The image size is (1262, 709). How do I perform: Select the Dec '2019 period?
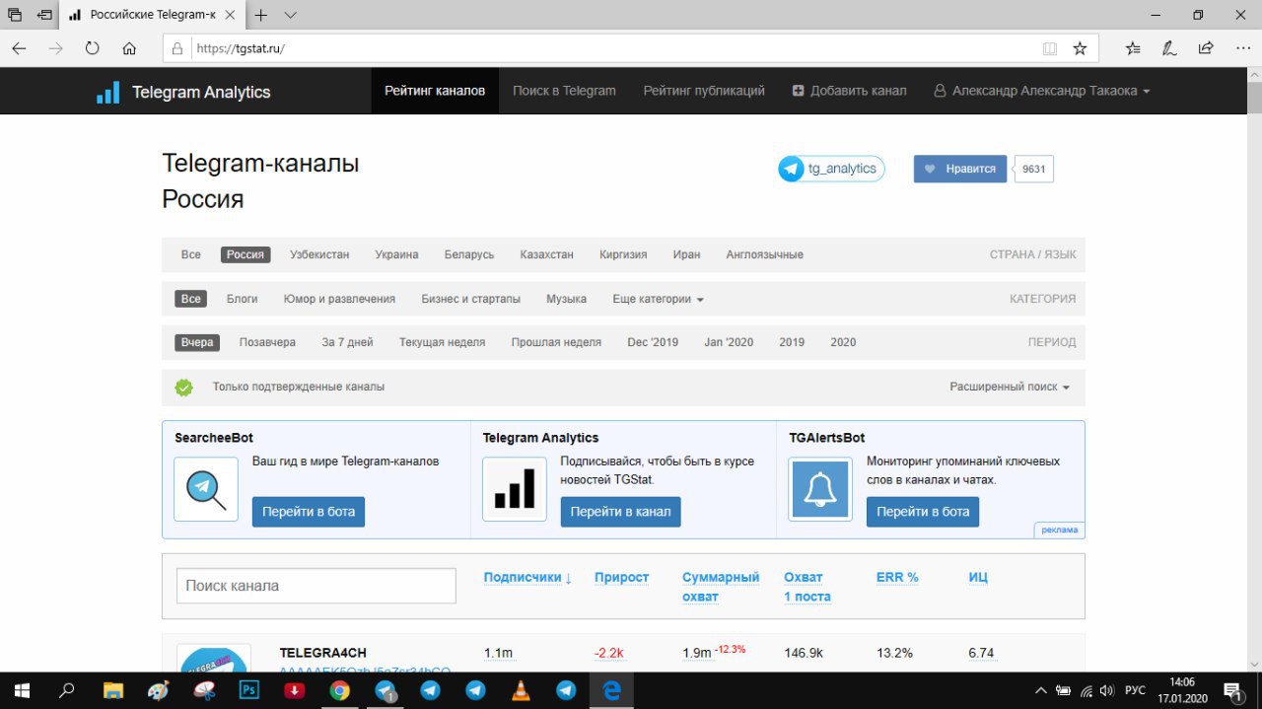tap(653, 342)
